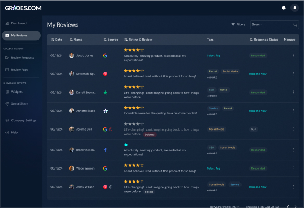Image resolution: width=304 pixels, height=208 pixels.
Task: Click Google source icon for Jacob Jones
Action: tap(105, 56)
